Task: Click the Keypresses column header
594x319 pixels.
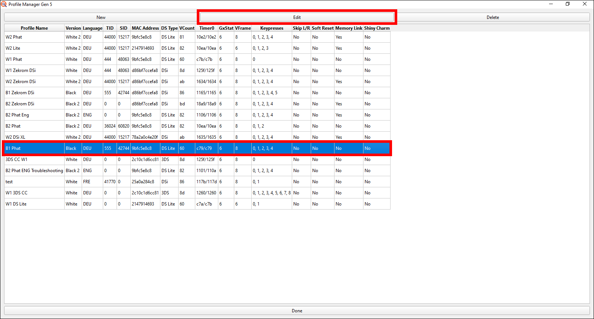Action: pyautogui.click(x=271, y=28)
